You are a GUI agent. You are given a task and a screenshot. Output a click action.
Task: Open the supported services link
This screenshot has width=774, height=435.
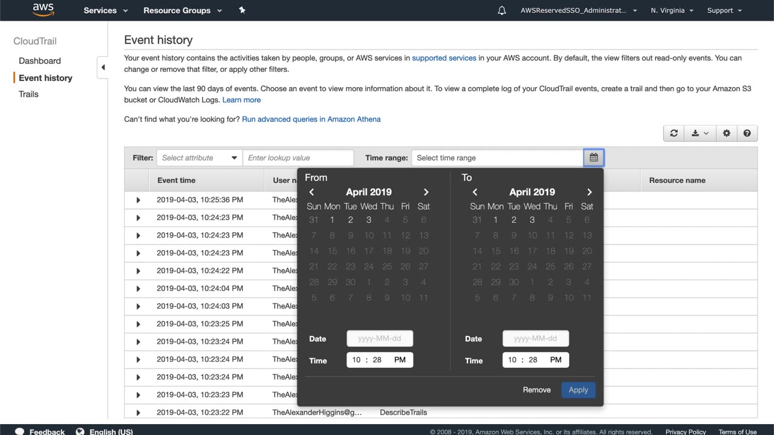[x=444, y=58]
